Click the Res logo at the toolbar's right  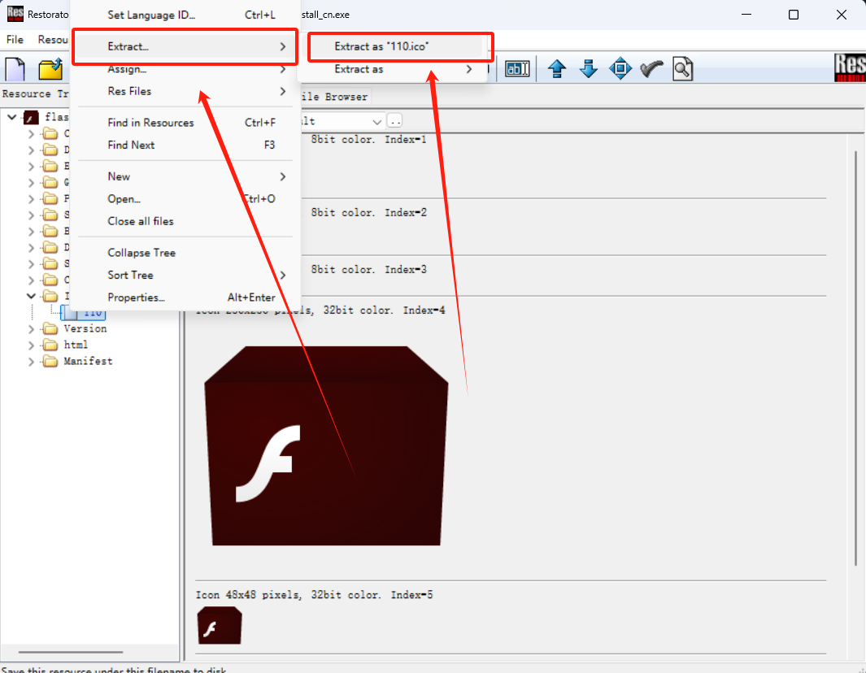(850, 67)
